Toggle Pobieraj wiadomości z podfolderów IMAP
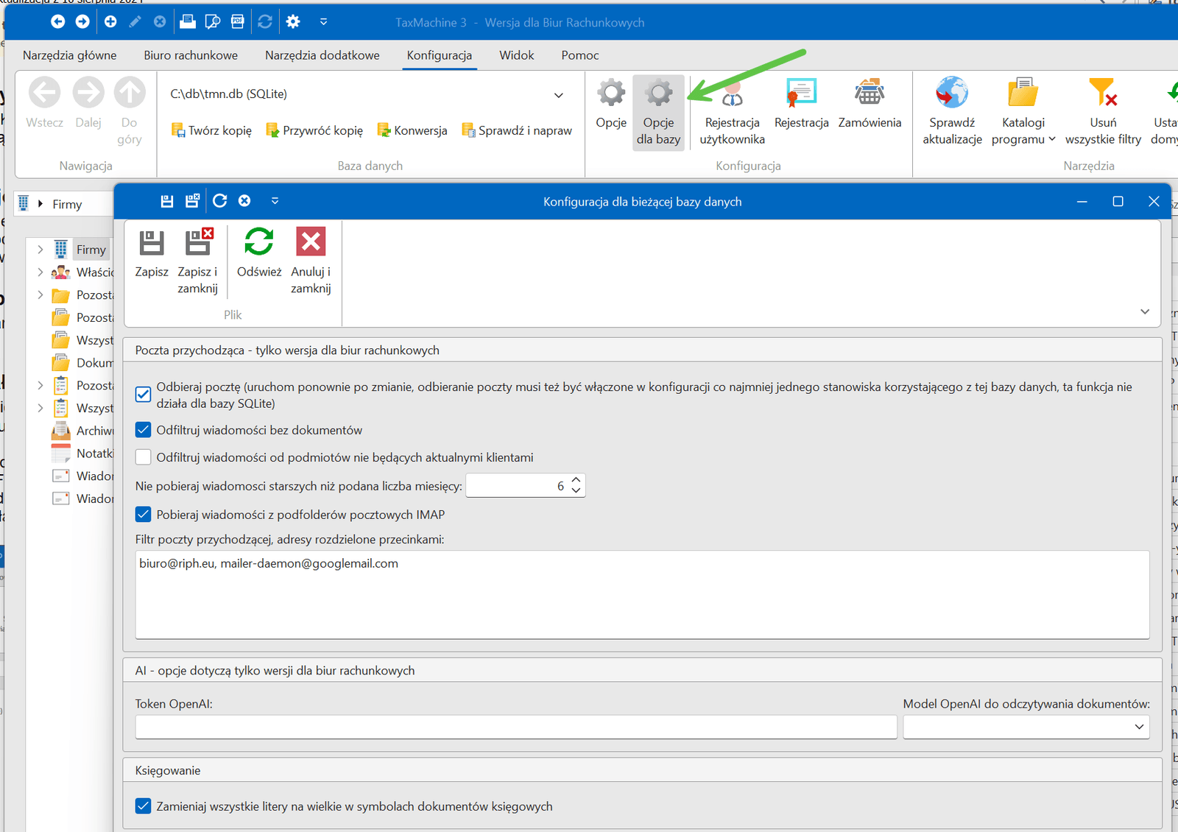 pyautogui.click(x=144, y=515)
